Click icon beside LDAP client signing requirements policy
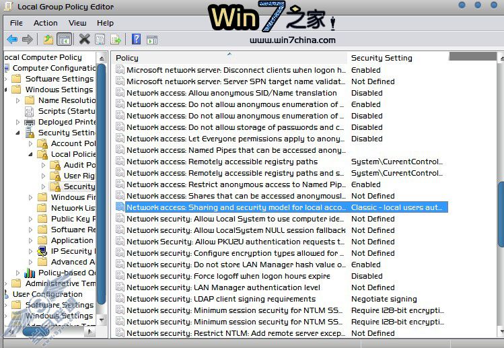The image size is (504, 348). pyautogui.click(x=120, y=299)
